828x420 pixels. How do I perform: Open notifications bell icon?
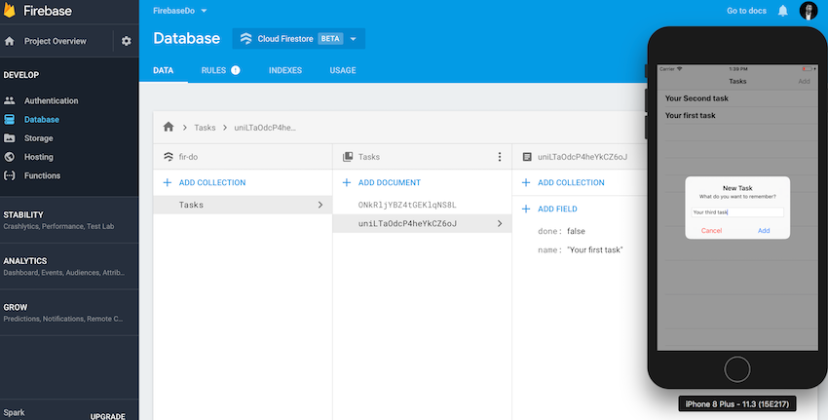[782, 11]
